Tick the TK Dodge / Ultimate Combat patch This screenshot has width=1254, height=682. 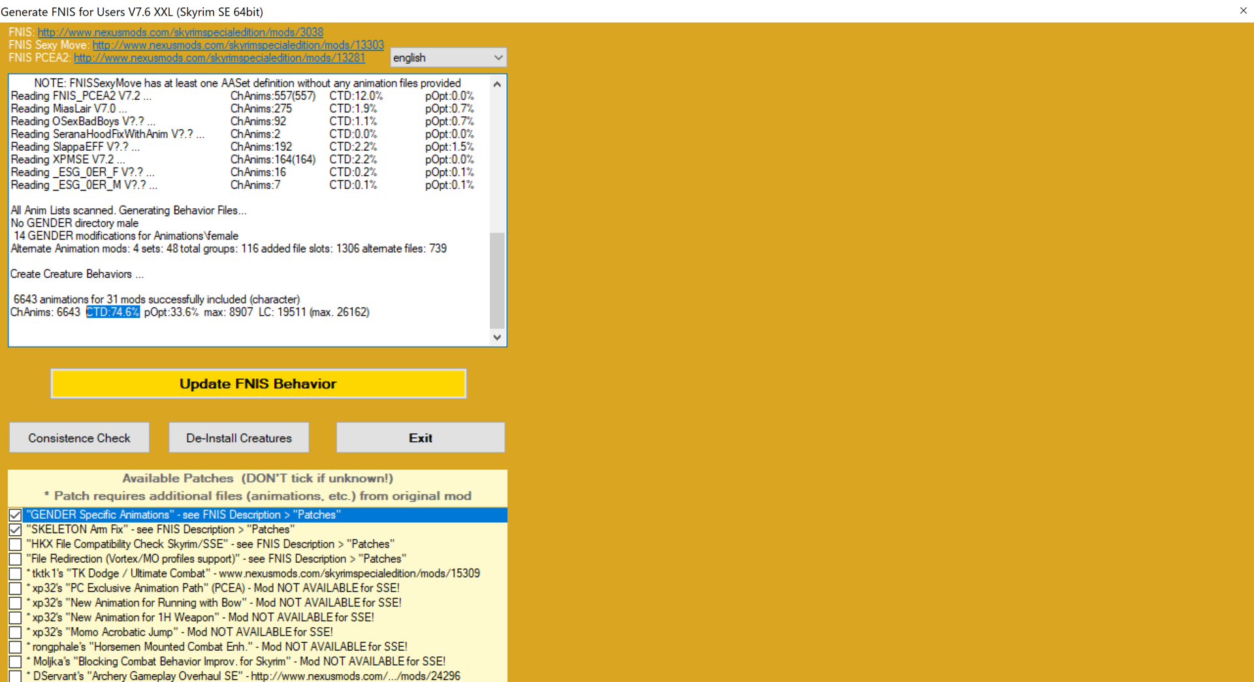[15, 574]
